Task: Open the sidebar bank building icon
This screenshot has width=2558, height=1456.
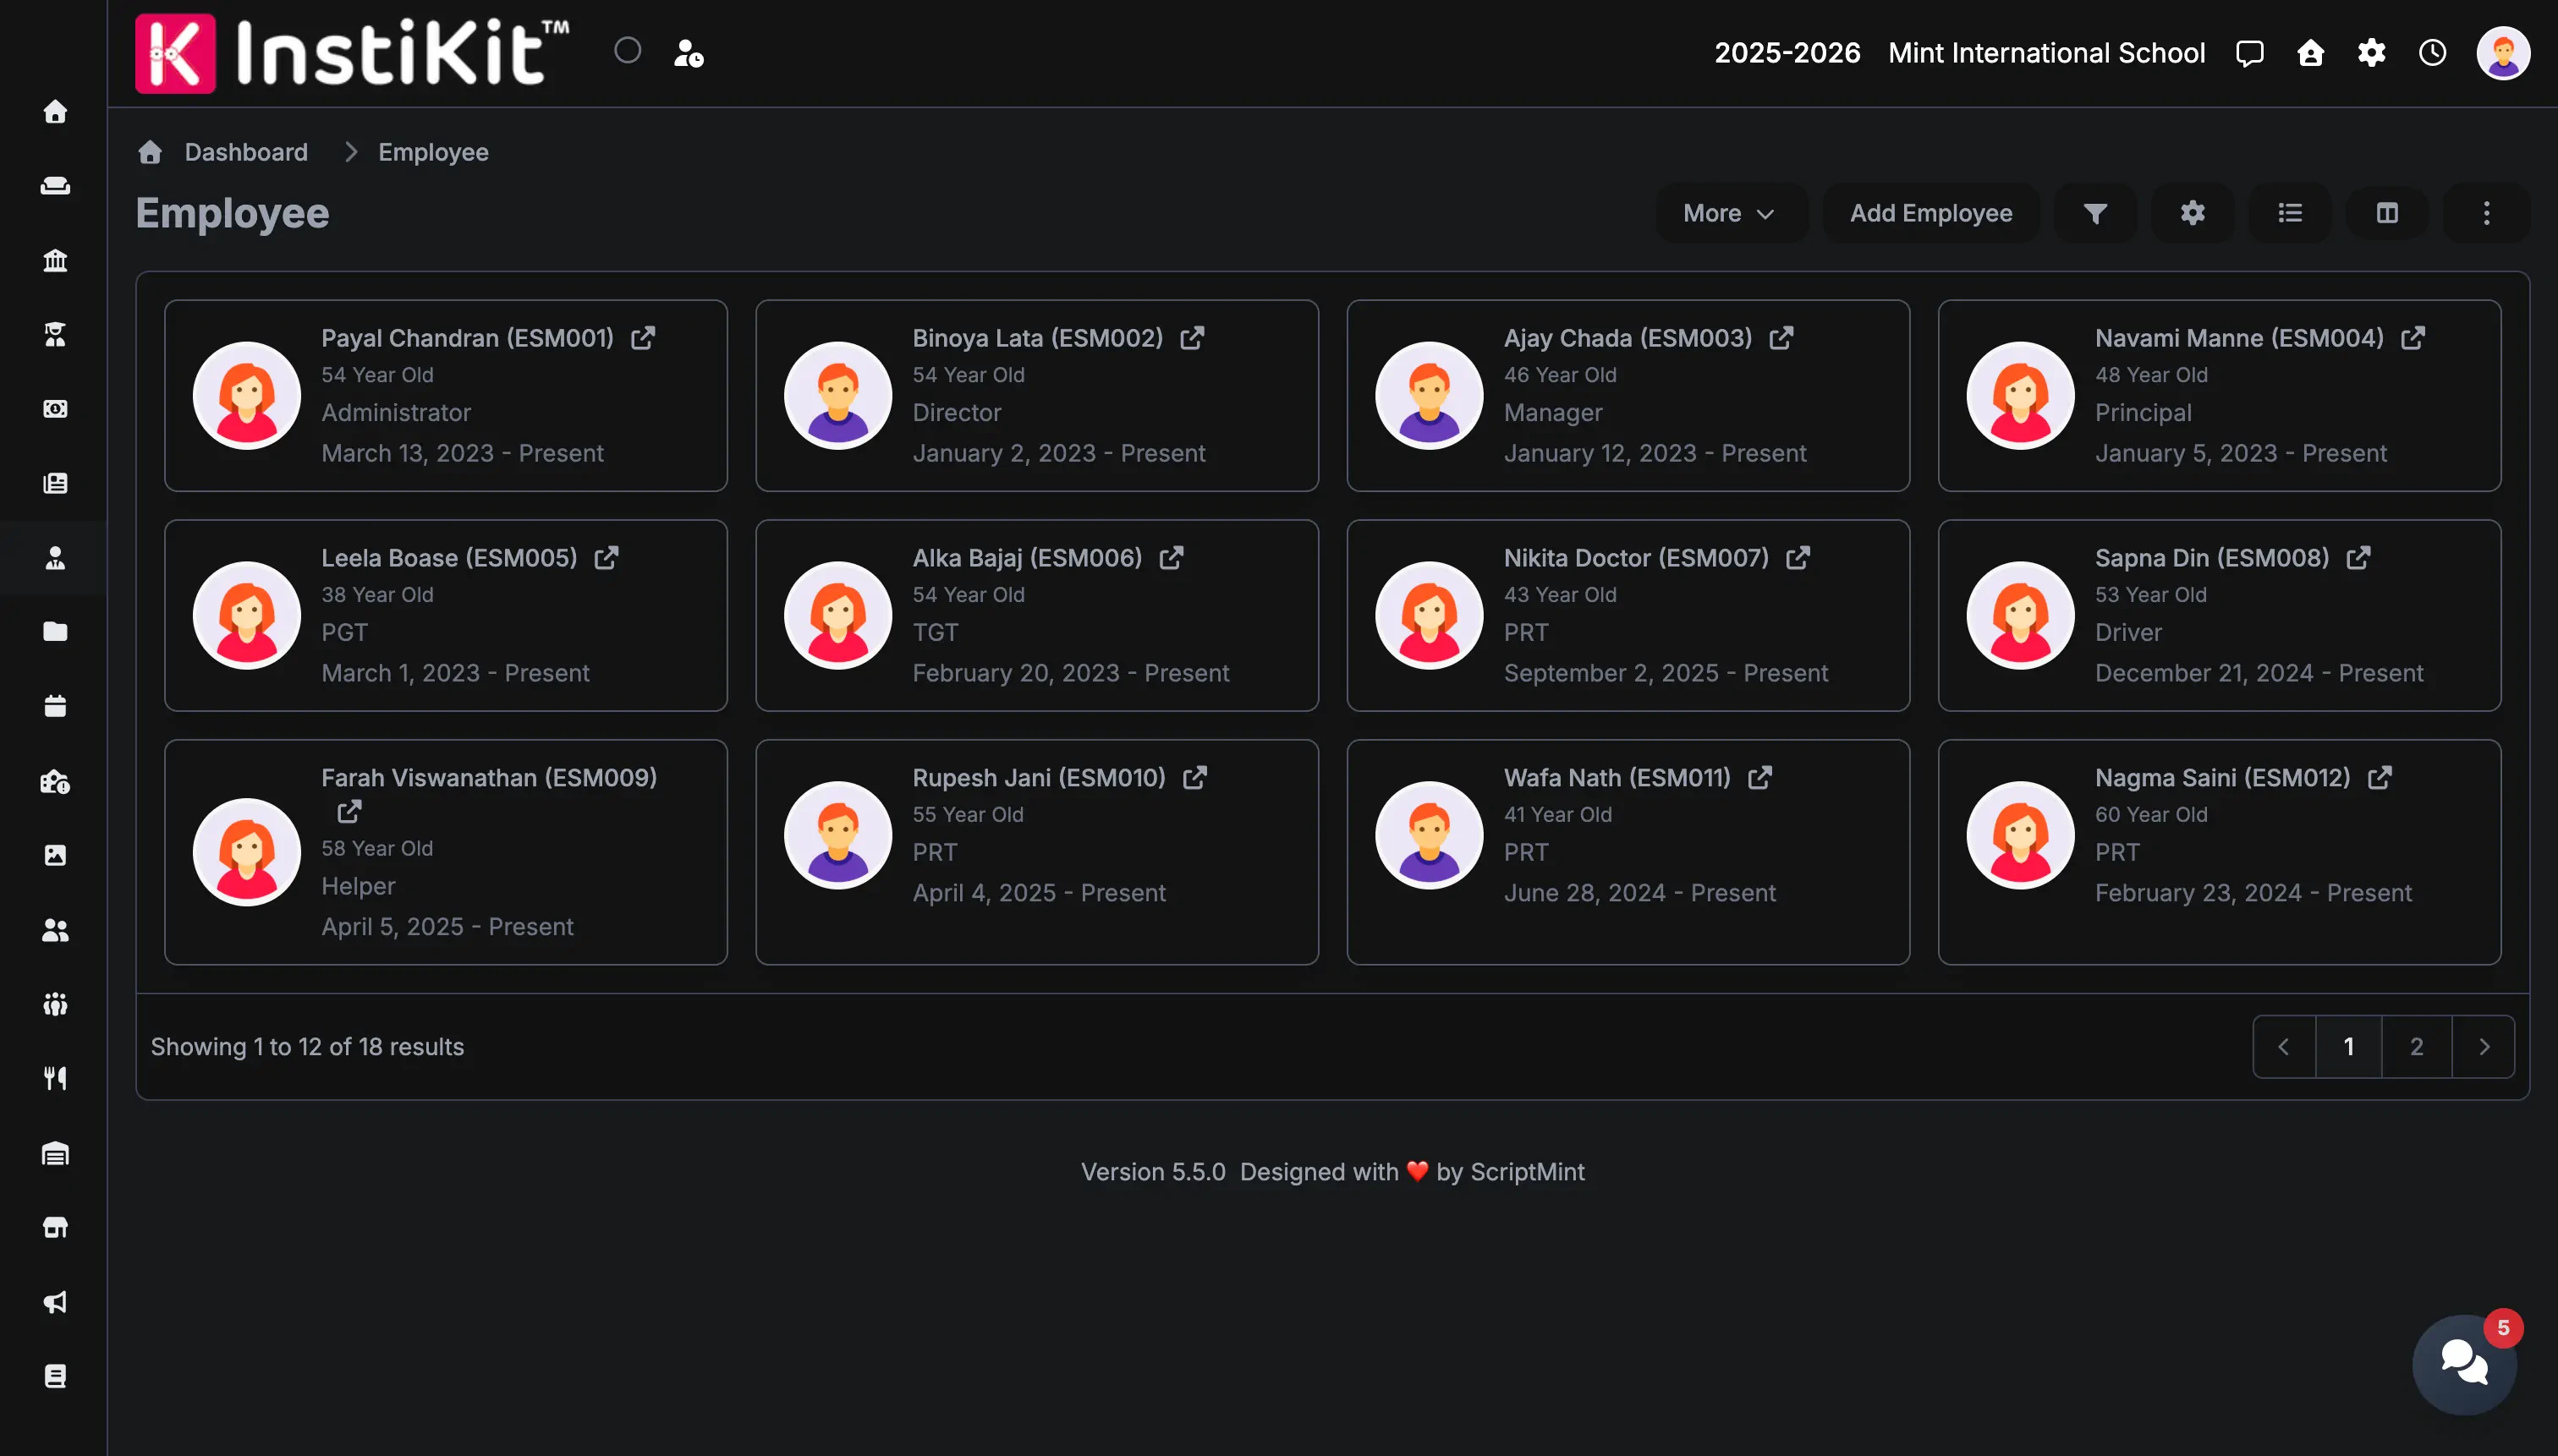Action: (x=55, y=261)
